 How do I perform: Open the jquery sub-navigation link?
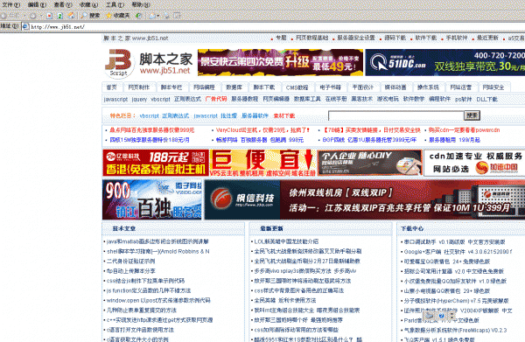pyautogui.click(x=139, y=100)
